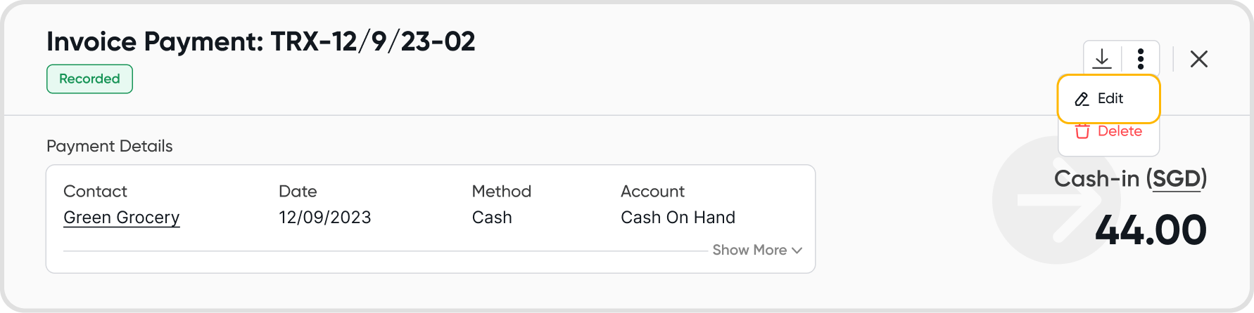This screenshot has height=313, width=1254.
Task: Click the underlined SGD currency link
Action: click(x=1177, y=179)
